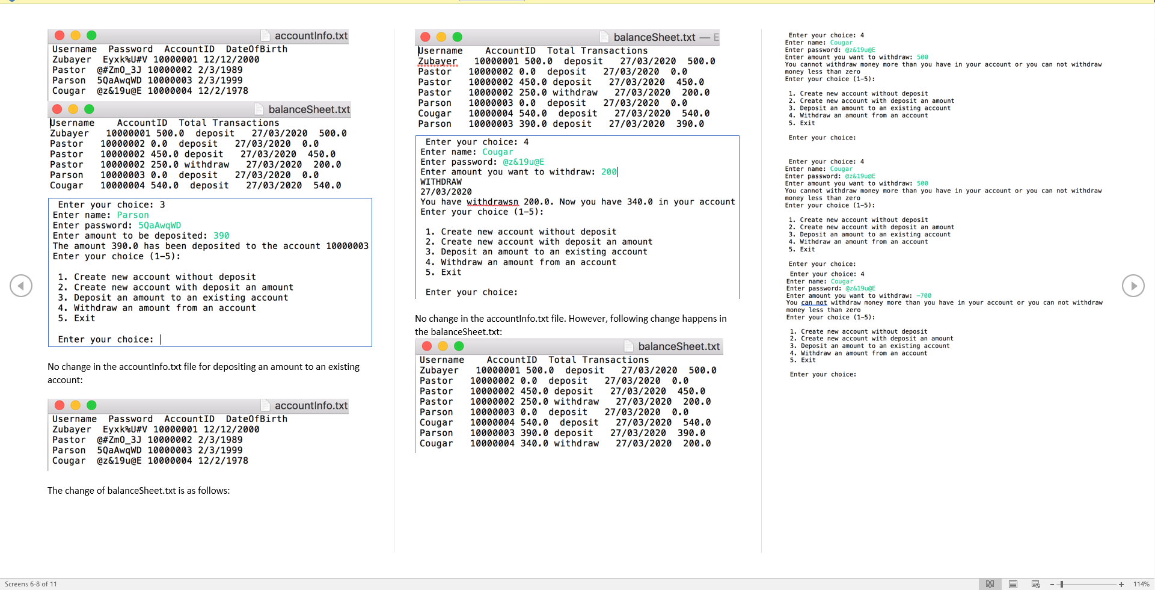Viewport: 1155px width, 590px height.
Task: Click the underlined "Zubayer" in the middle balanceSheet
Action: pos(438,61)
